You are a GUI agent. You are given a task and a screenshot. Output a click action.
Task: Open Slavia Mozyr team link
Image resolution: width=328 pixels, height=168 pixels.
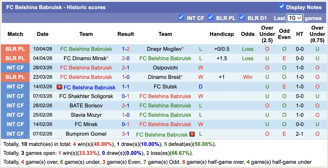coord(86,115)
